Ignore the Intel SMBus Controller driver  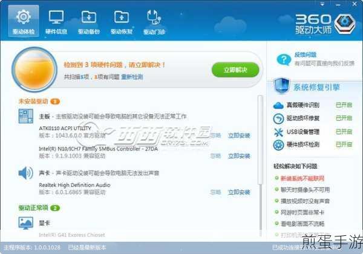(215, 156)
